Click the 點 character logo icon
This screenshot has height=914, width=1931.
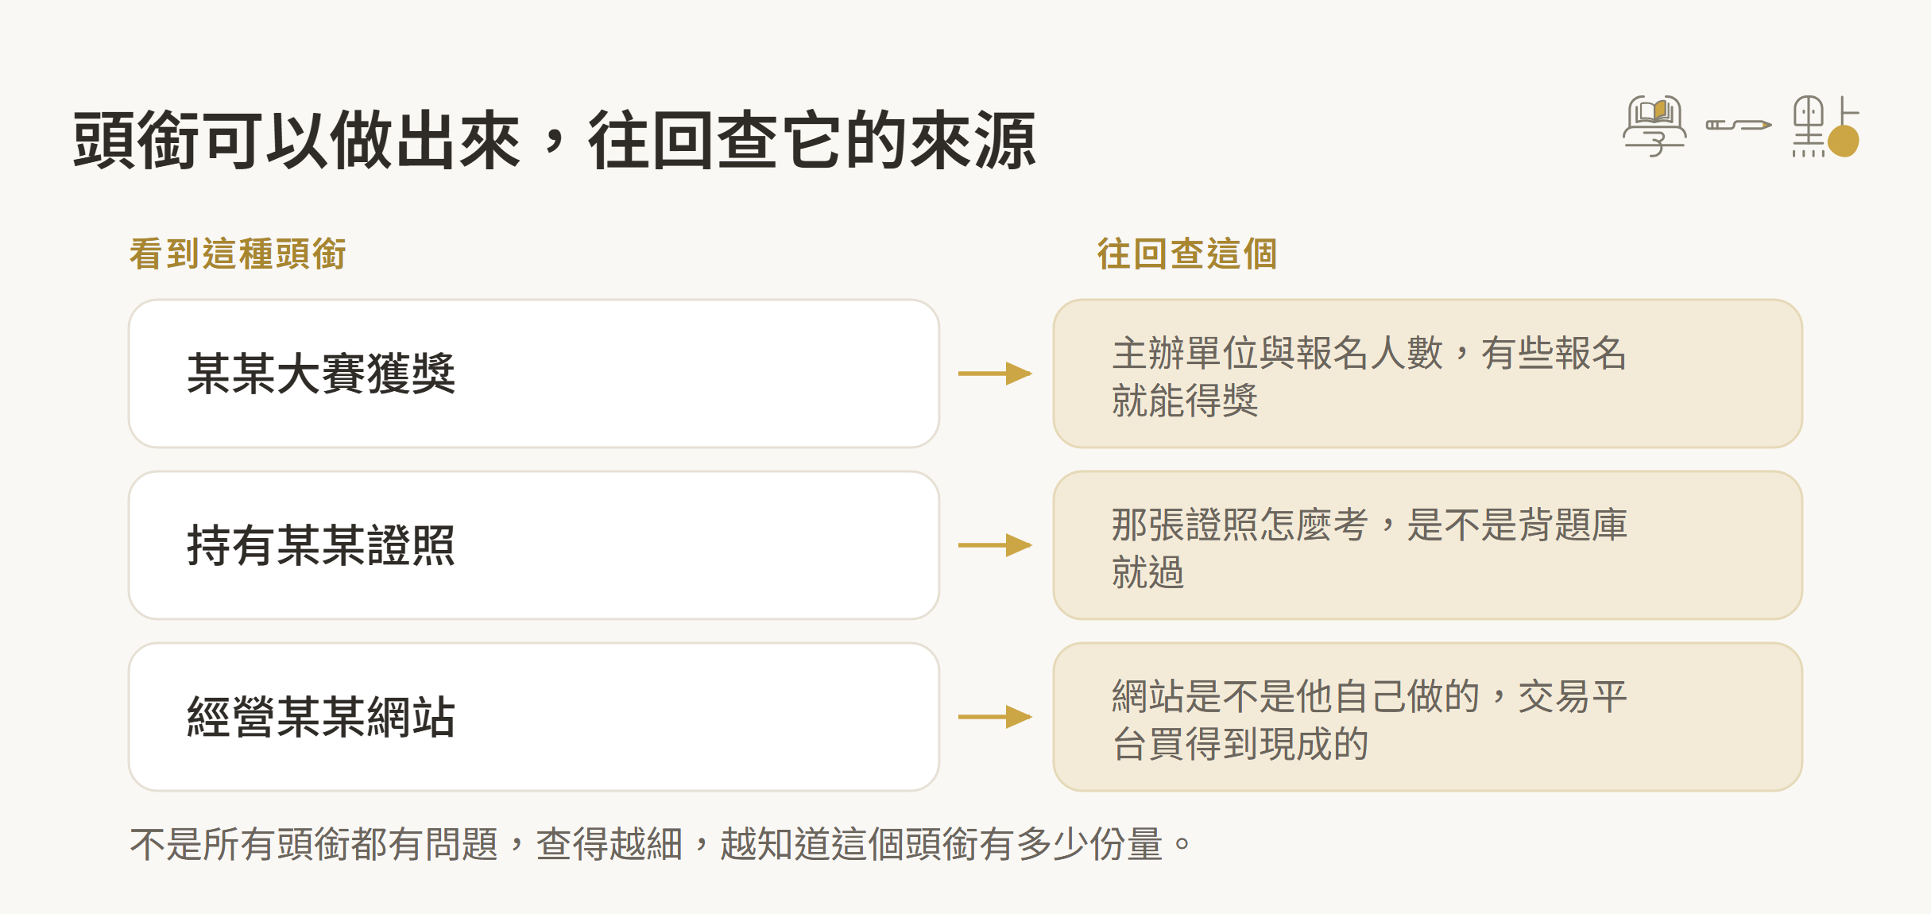pos(1825,126)
